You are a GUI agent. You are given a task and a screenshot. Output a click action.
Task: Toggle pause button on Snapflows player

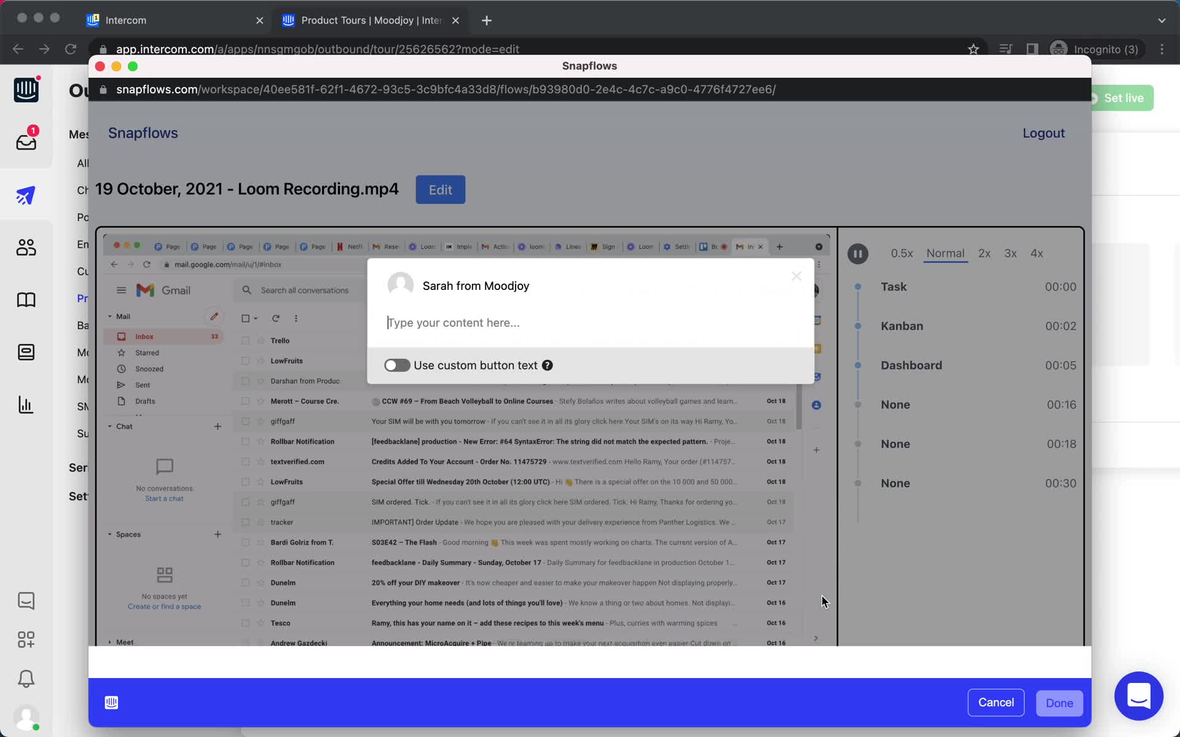tap(857, 253)
